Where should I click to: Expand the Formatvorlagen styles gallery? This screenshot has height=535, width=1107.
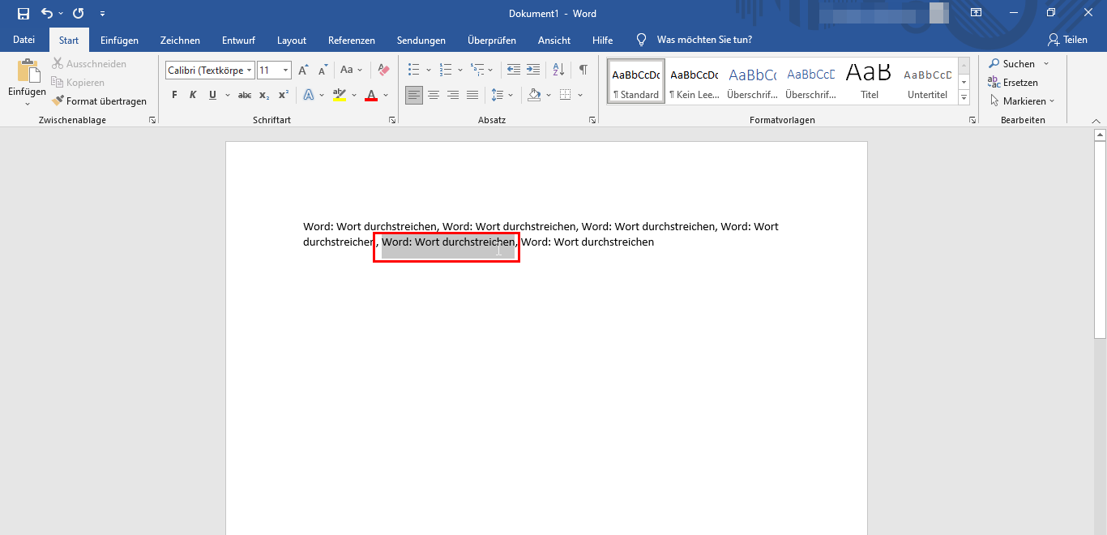click(x=964, y=97)
